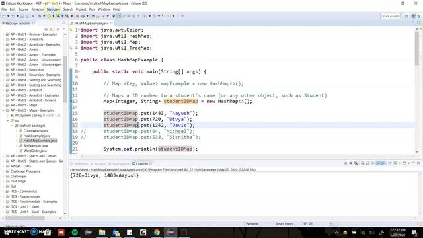
Task: Select WordOrder.java in the tree
Action: click(35, 151)
